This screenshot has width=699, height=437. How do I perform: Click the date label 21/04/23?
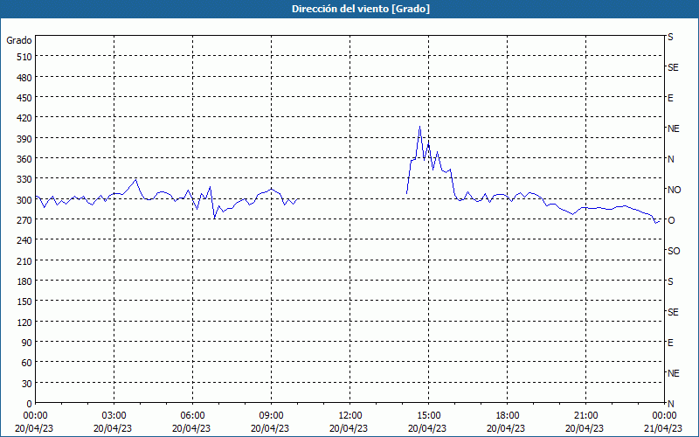[663, 428]
